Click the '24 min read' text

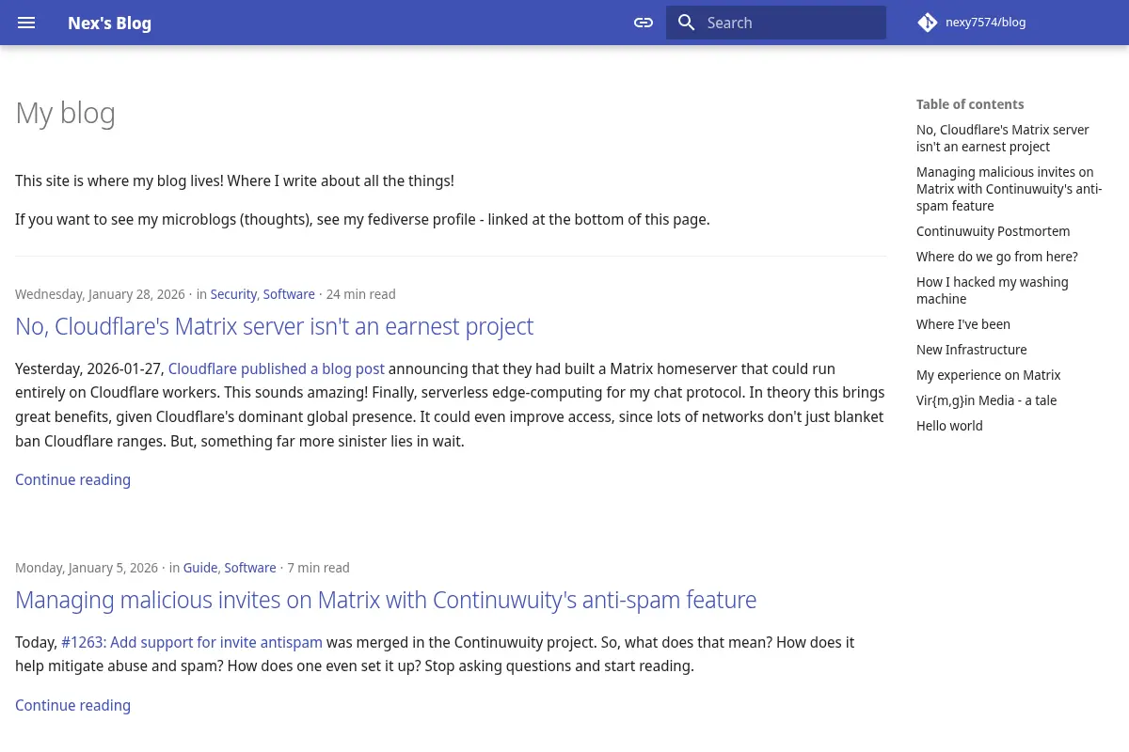coord(360,294)
